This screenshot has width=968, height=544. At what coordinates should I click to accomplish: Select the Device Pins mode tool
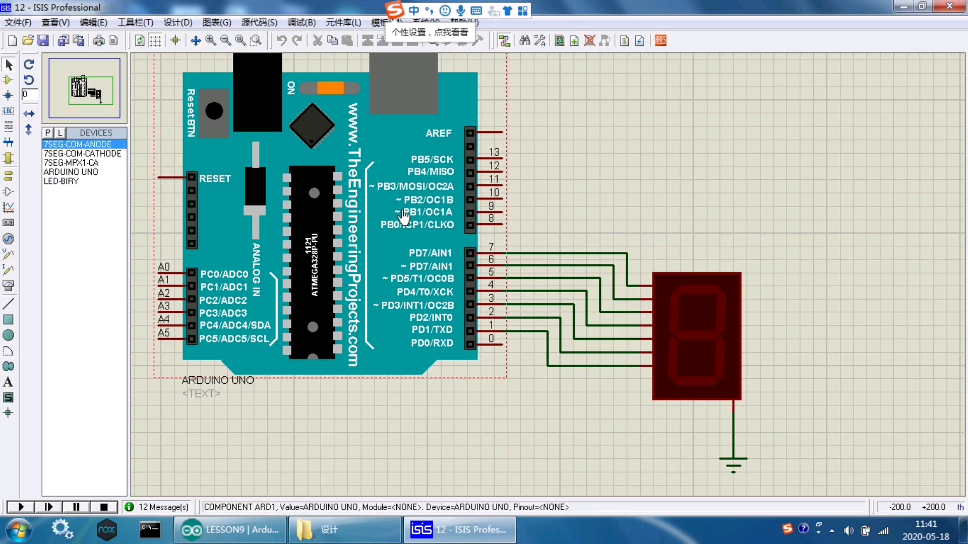(8, 191)
